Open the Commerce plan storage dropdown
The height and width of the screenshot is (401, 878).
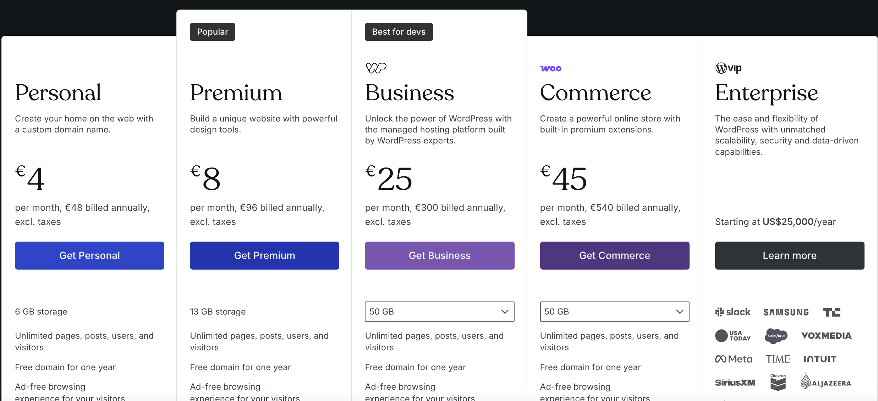click(614, 312)
